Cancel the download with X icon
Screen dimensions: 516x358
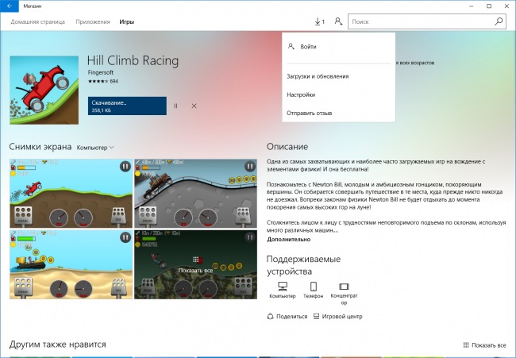(194, 106)
